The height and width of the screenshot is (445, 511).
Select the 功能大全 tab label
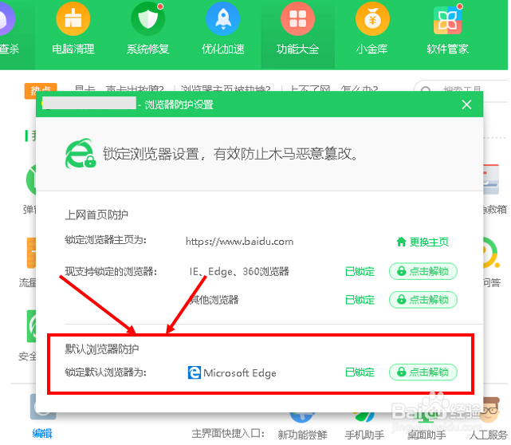point(298,49)
